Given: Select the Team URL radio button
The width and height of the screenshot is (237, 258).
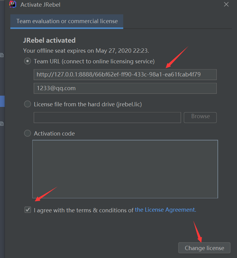Looking at the screenshot, I should pos(27,61).
